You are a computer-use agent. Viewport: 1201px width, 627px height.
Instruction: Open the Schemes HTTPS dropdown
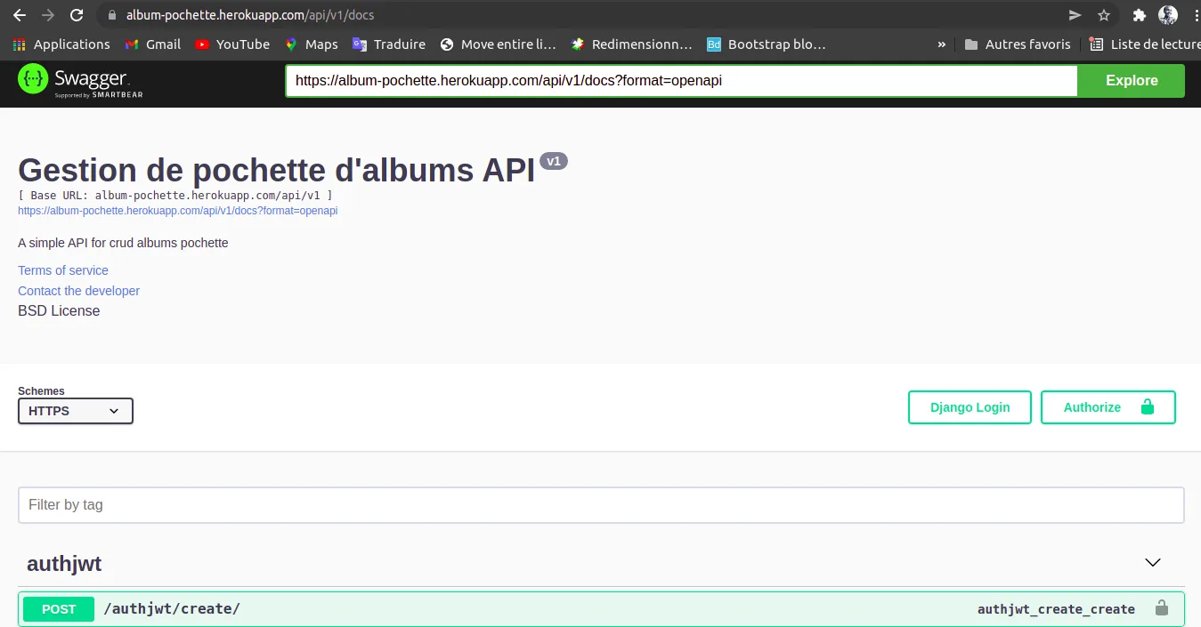click(x=76, y=411)
